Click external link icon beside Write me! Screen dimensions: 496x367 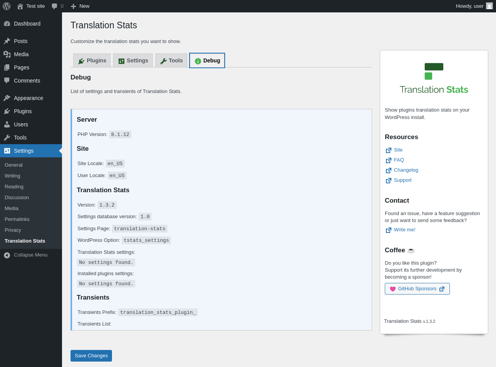point(389,230)
